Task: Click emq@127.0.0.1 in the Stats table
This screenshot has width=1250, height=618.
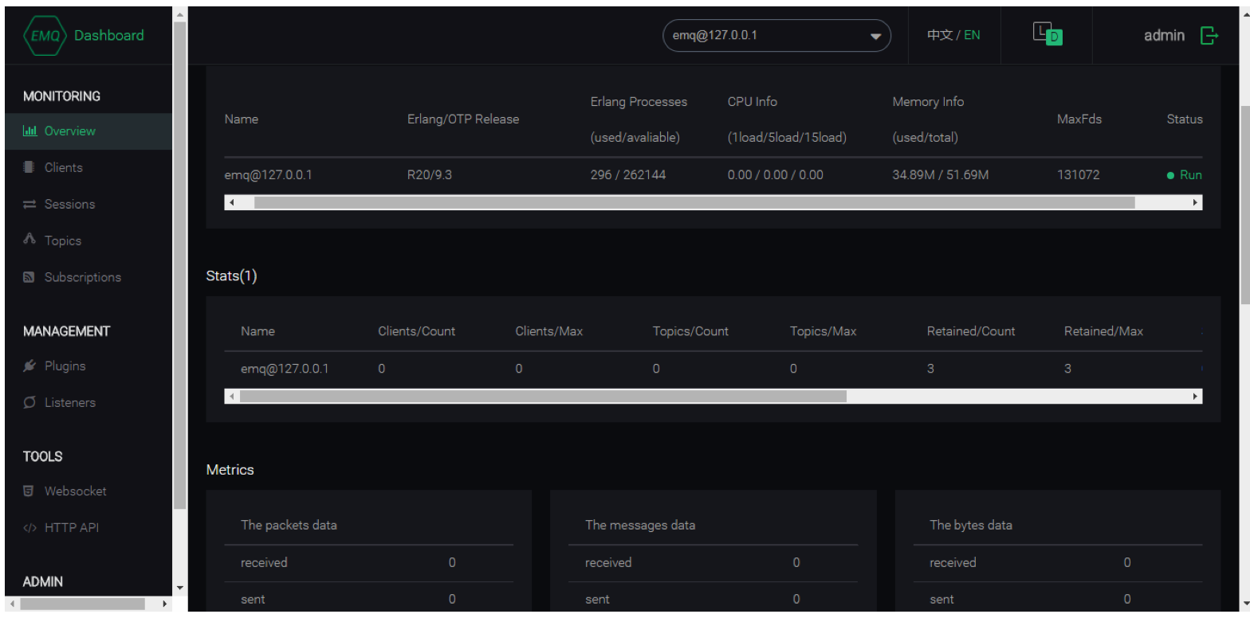Action: click(285, 370)
